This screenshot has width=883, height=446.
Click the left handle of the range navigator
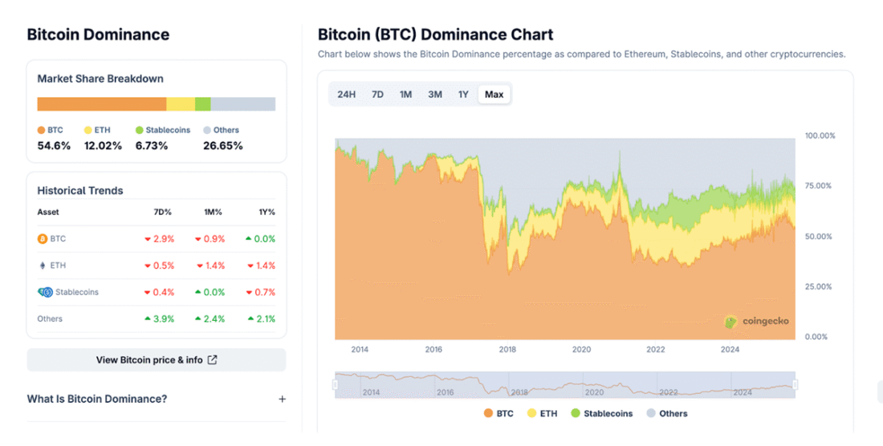coord(336,385)
